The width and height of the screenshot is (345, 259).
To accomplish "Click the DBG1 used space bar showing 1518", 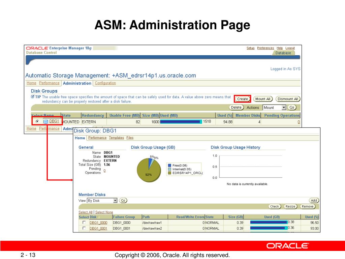I will 181,121.
